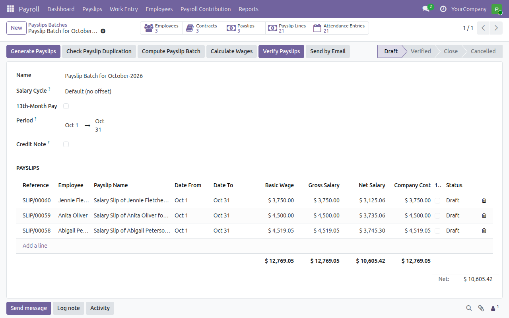Tick the Credit Note checkbox
Image resolution: width=509 pixels, height=318 pixels.
(x=66, y=144)
